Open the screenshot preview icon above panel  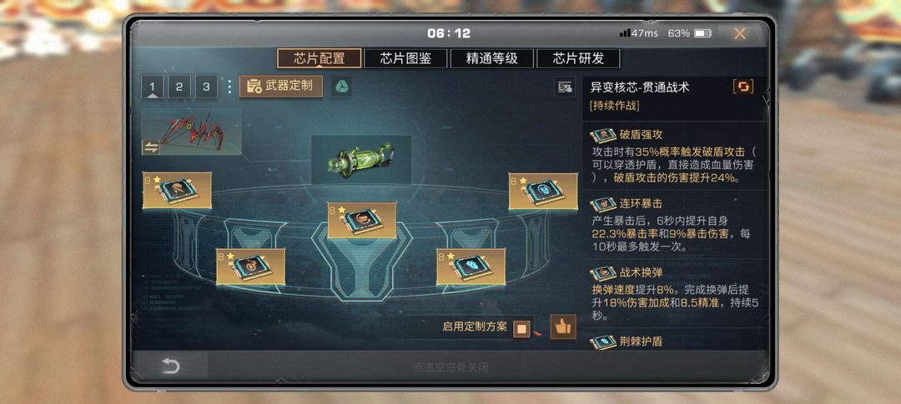tap(565, 87)
